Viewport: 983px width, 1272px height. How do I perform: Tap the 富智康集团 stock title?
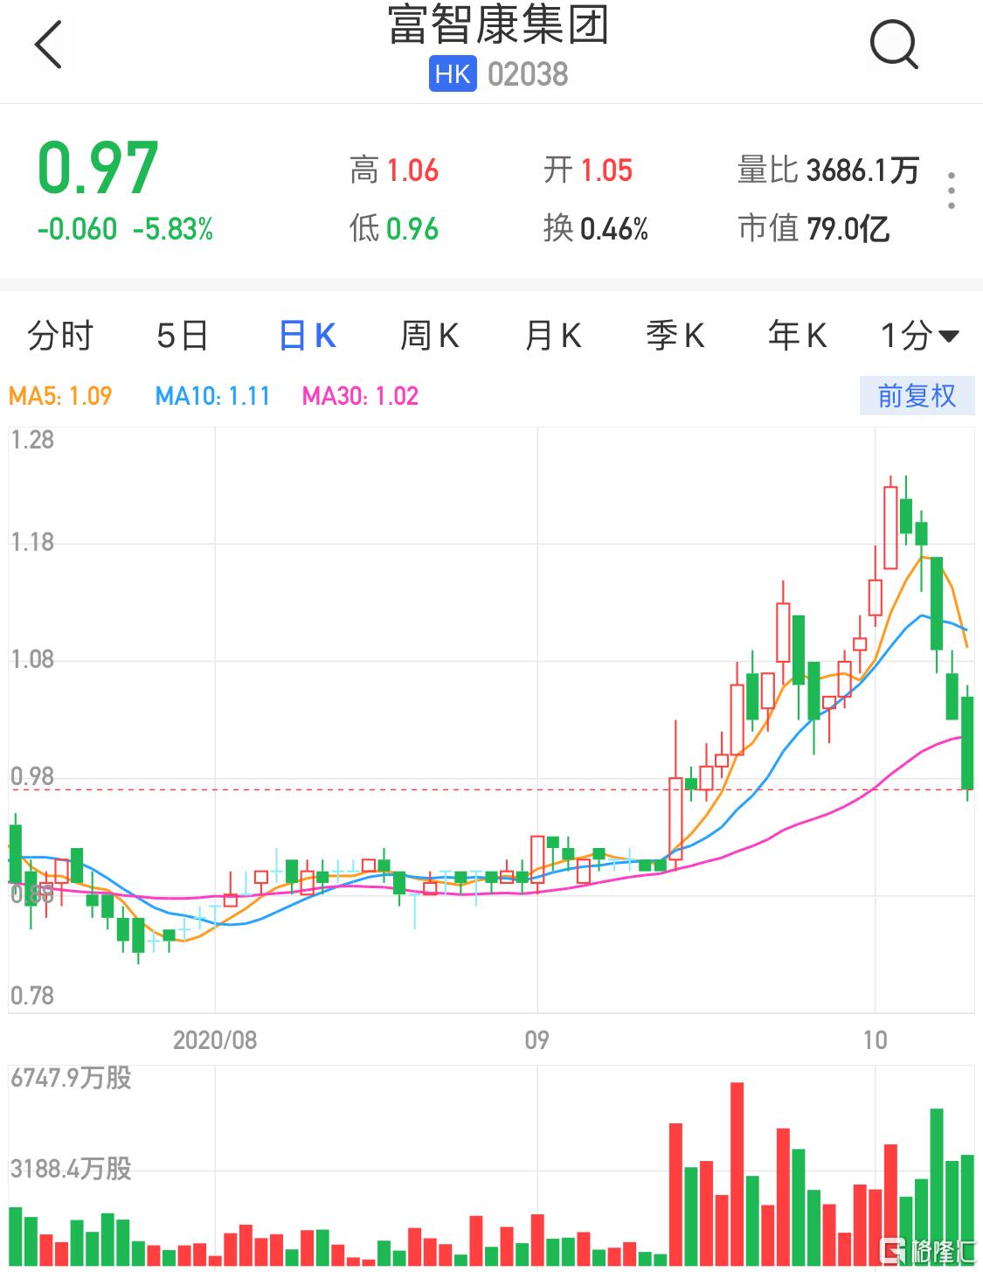click(498, 24)
